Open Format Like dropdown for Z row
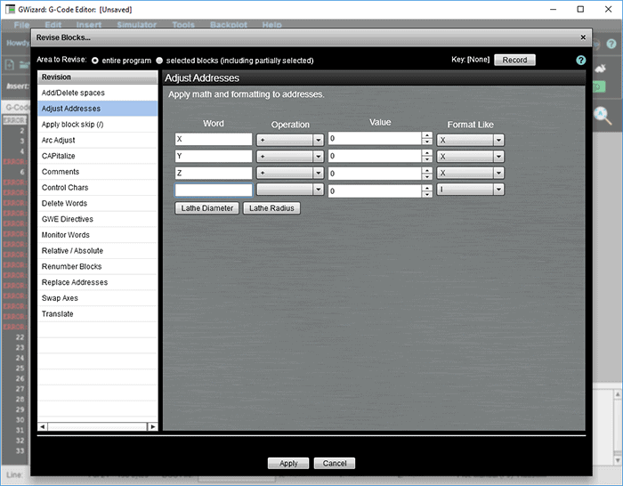The height and width of the screenshot is (486, 623). pyautogui.click(x=471, y=173)
